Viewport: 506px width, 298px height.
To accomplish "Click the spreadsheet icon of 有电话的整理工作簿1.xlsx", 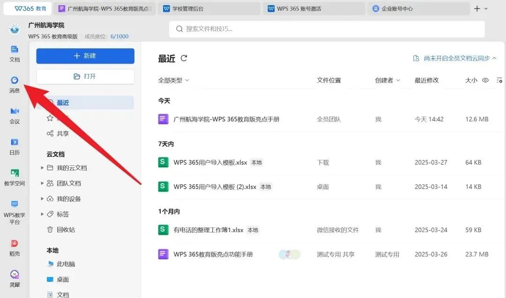I will pyautogui.click(x=163, y=230).
